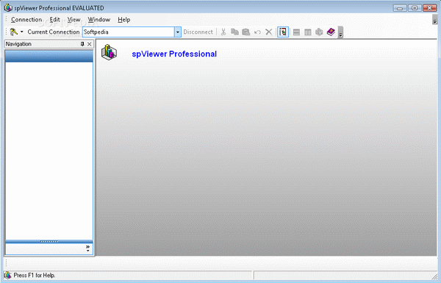
Task: Click the Delete X toolbar icon
Action: pyautogui.click(x=269, y=32)
